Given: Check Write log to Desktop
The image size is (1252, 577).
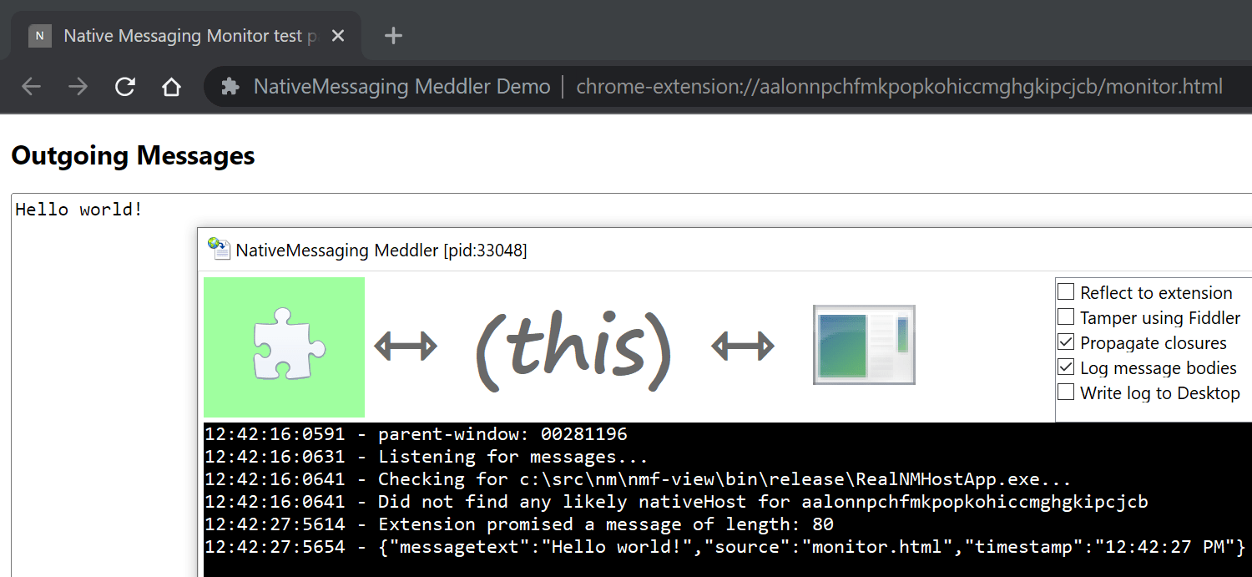Looking at the screenshot, I should (1066, 392).
